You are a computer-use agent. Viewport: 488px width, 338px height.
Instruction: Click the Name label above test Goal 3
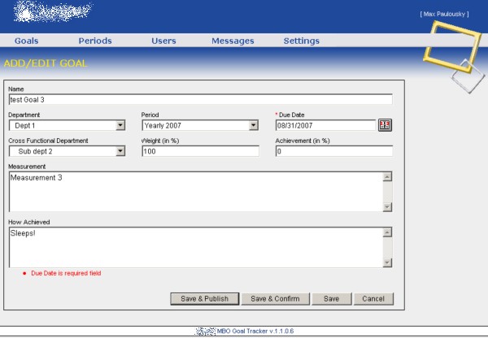(x=16, y=89)
